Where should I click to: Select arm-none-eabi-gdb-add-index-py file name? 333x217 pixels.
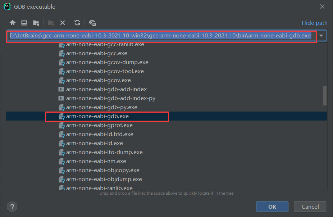(111, 98)
